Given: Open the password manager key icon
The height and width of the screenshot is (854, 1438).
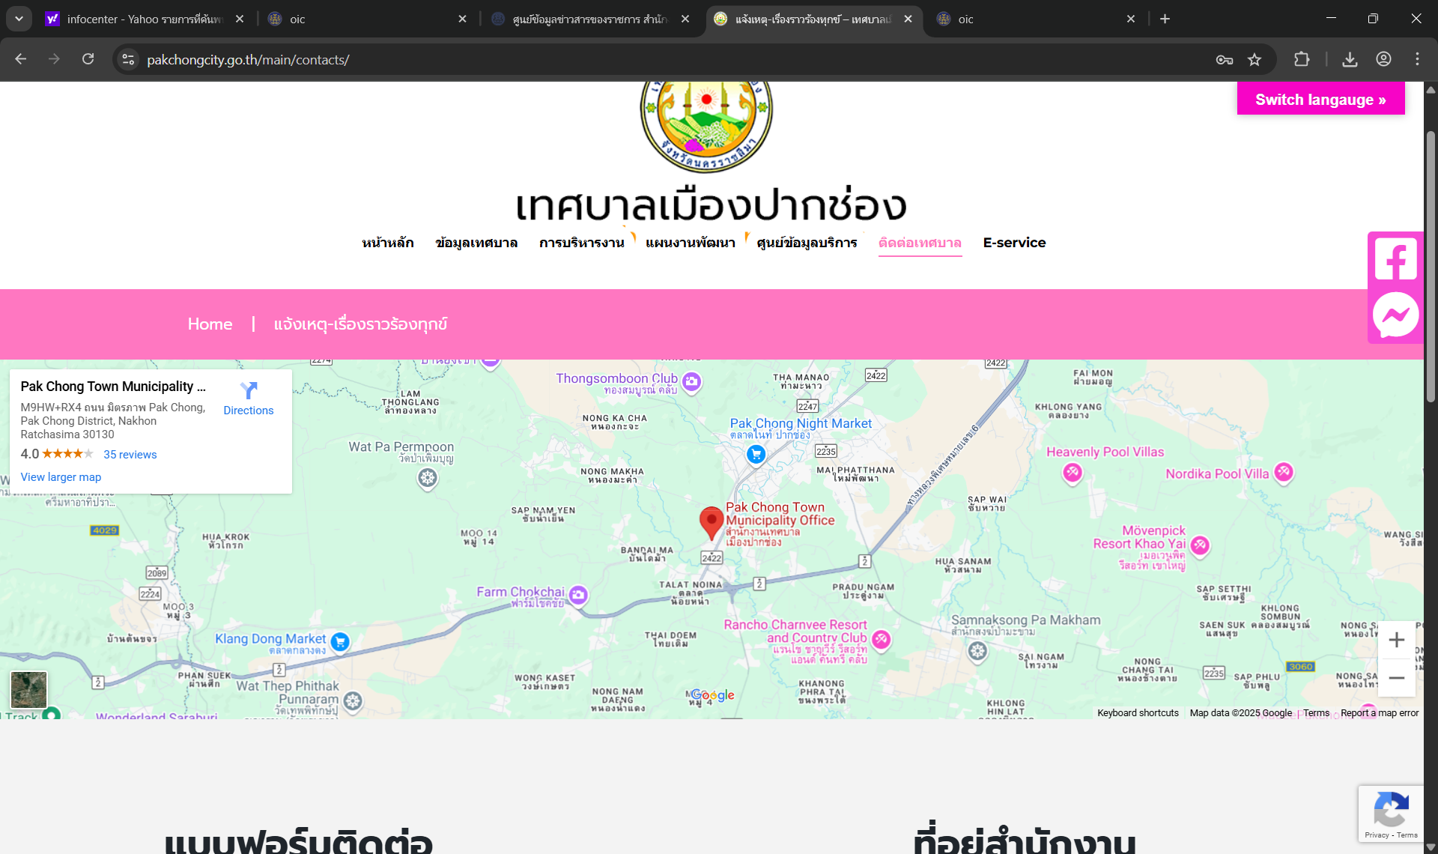Looking at the screenshot, I should click(x=1225, y=59).
